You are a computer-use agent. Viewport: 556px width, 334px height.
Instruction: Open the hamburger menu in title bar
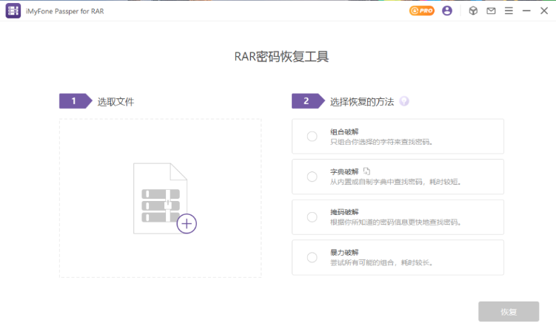pyautogui.click(x=509, y=11)
